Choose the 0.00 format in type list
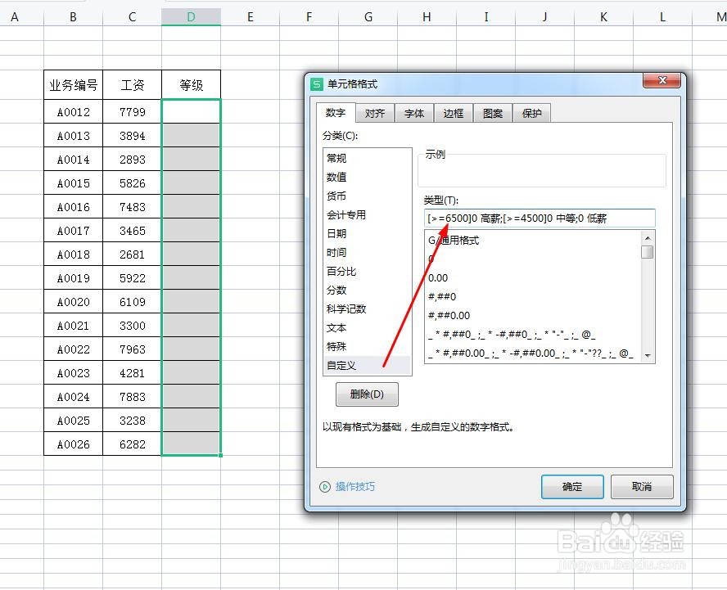Viewport: 727px width, 590px height. tap(533, 277)
